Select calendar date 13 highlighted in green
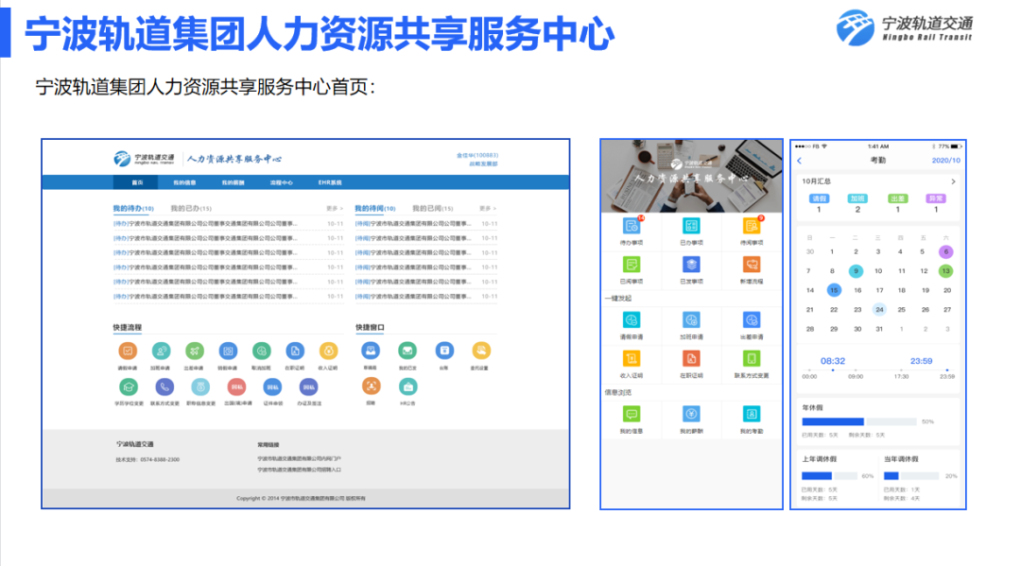 945,270
